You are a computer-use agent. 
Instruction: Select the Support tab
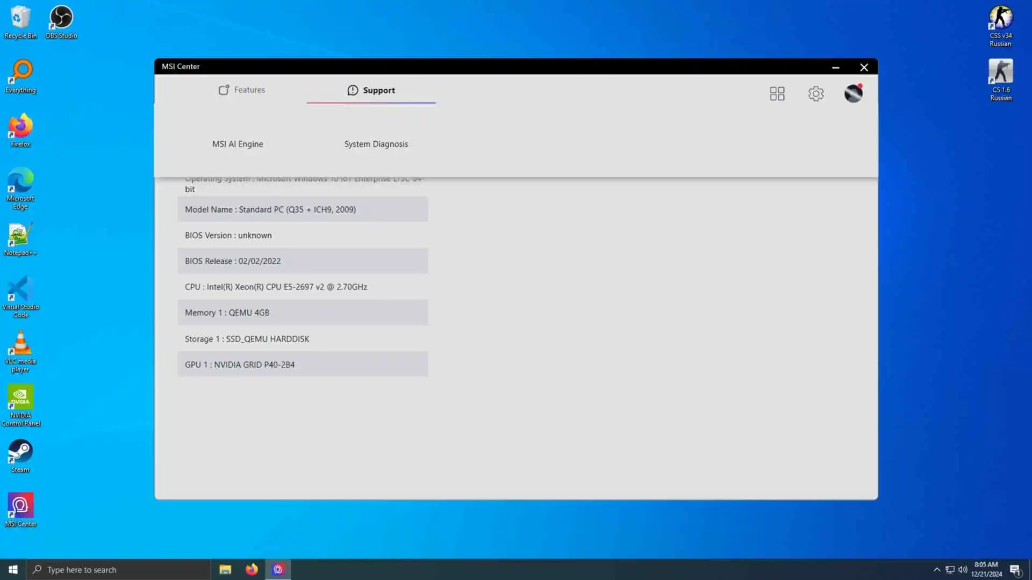(x=371, y=90)
